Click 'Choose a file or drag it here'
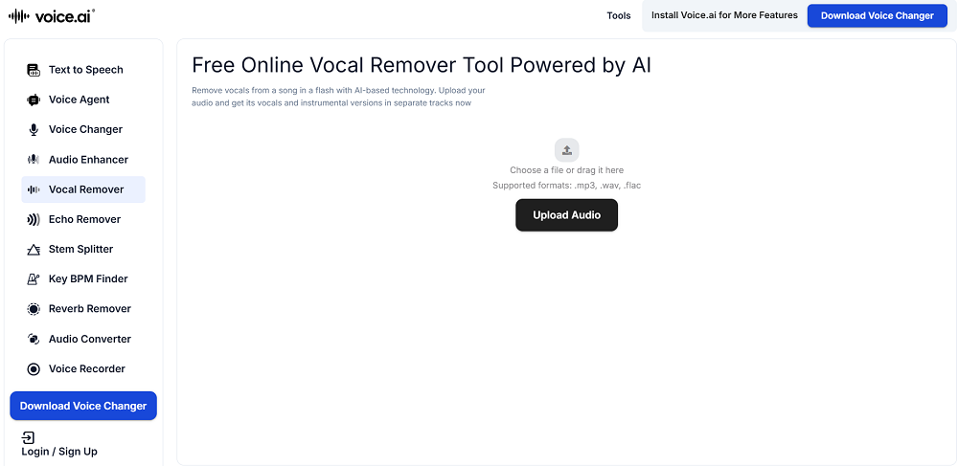This screenshot has height=466, width=958. click(567, 170)
